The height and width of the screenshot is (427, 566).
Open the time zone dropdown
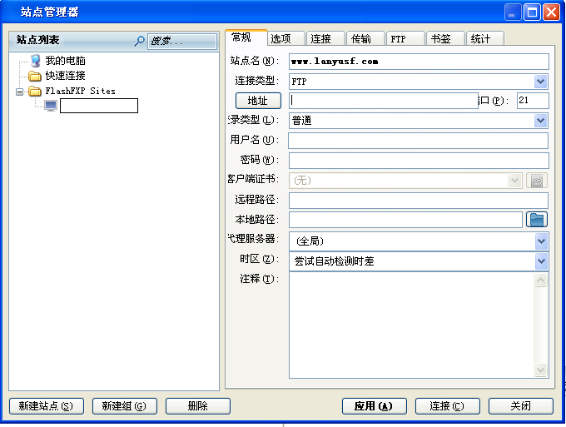pos(541,261)
